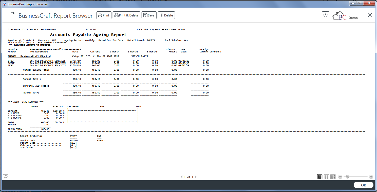This screenshot has width=377, height=192.
Task: Click the 'BAR GRAPH' column header
Action: click(x=73, y=106)
